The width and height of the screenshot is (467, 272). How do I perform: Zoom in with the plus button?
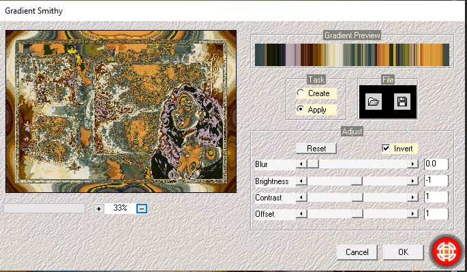(99, 209)
